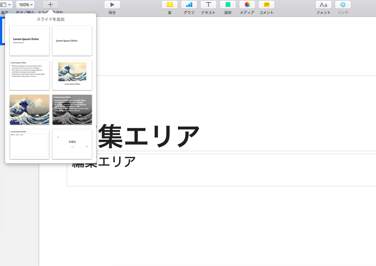Open the Fonts (フォント) panel
Screen dimensions: 376x266
(x=324, y=5)
